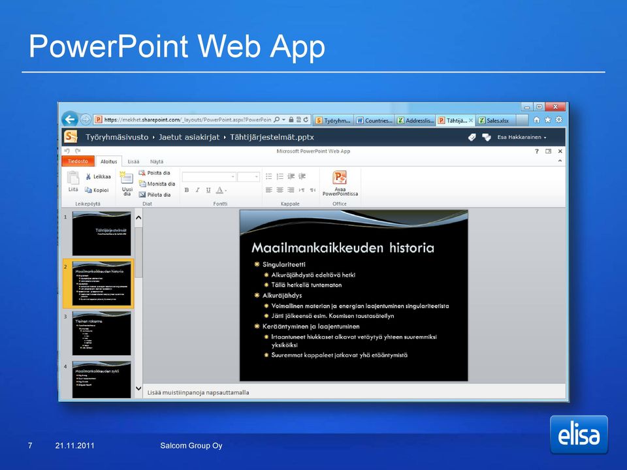Click Leikkaa cut button

click(x=98, y=177)
